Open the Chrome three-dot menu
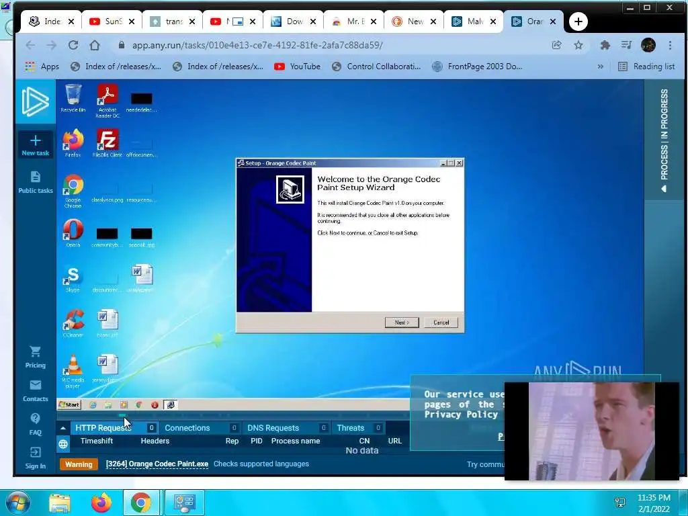 [670, 45]
